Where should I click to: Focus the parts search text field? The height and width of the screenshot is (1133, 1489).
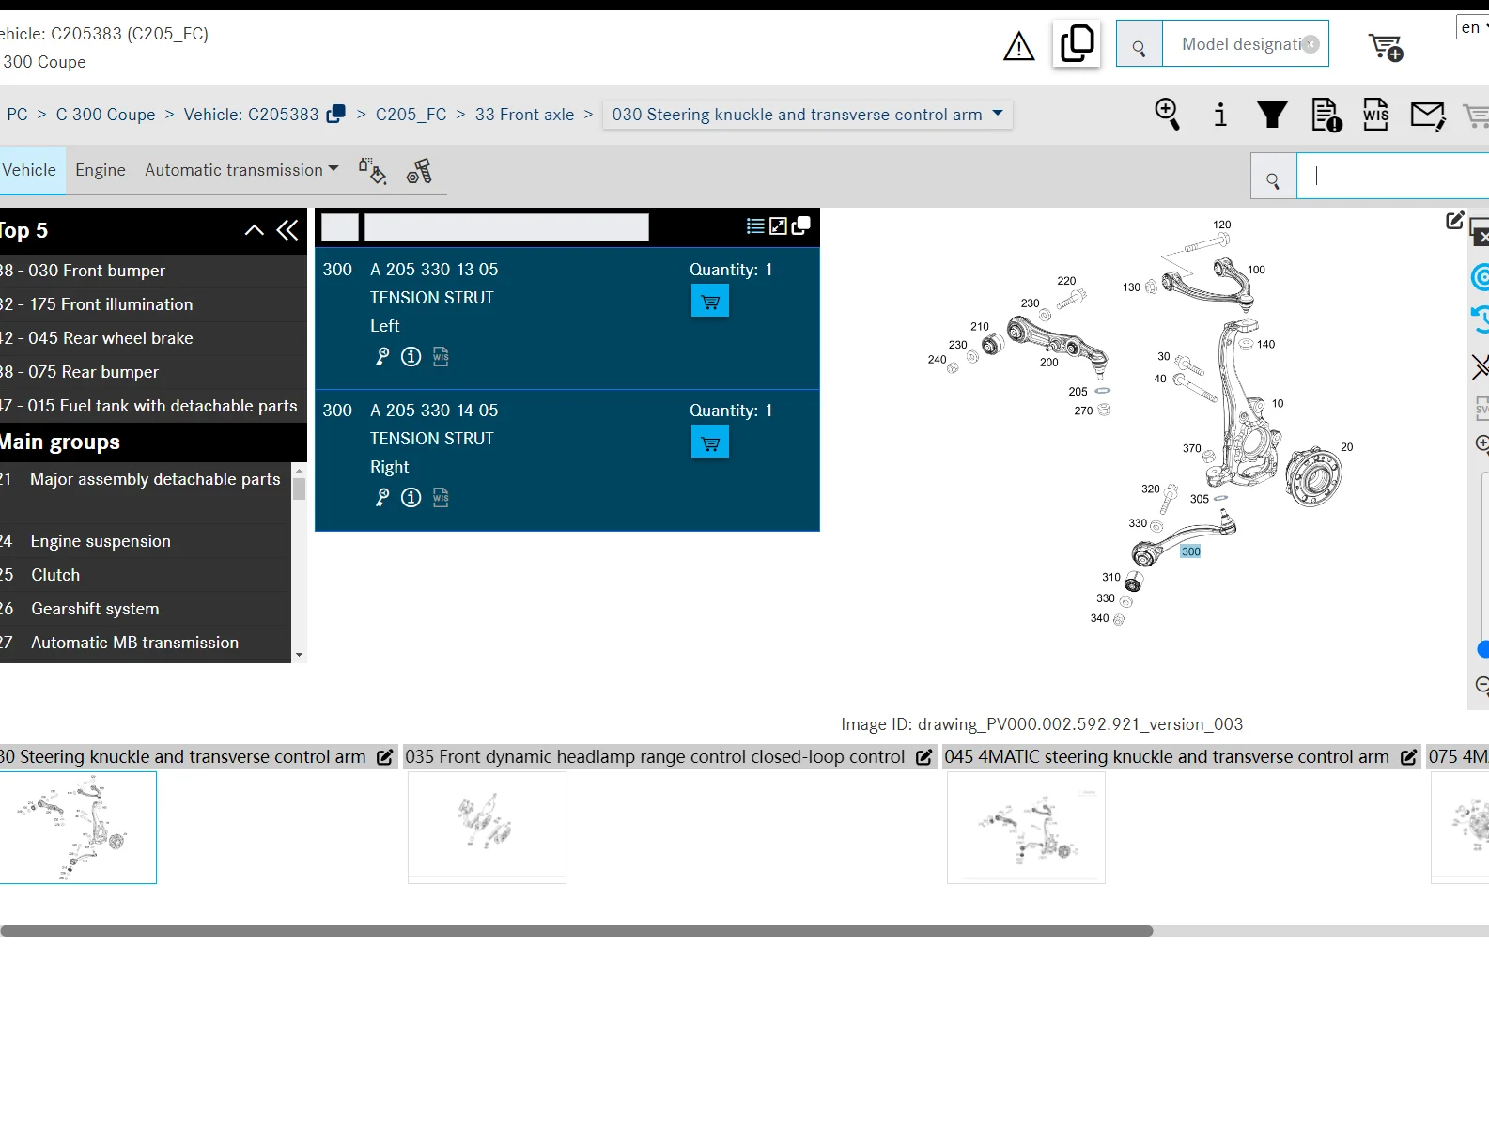pos(1392,176)
